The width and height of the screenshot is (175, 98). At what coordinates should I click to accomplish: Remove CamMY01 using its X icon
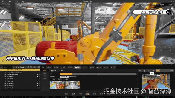[x=39, y=79]
